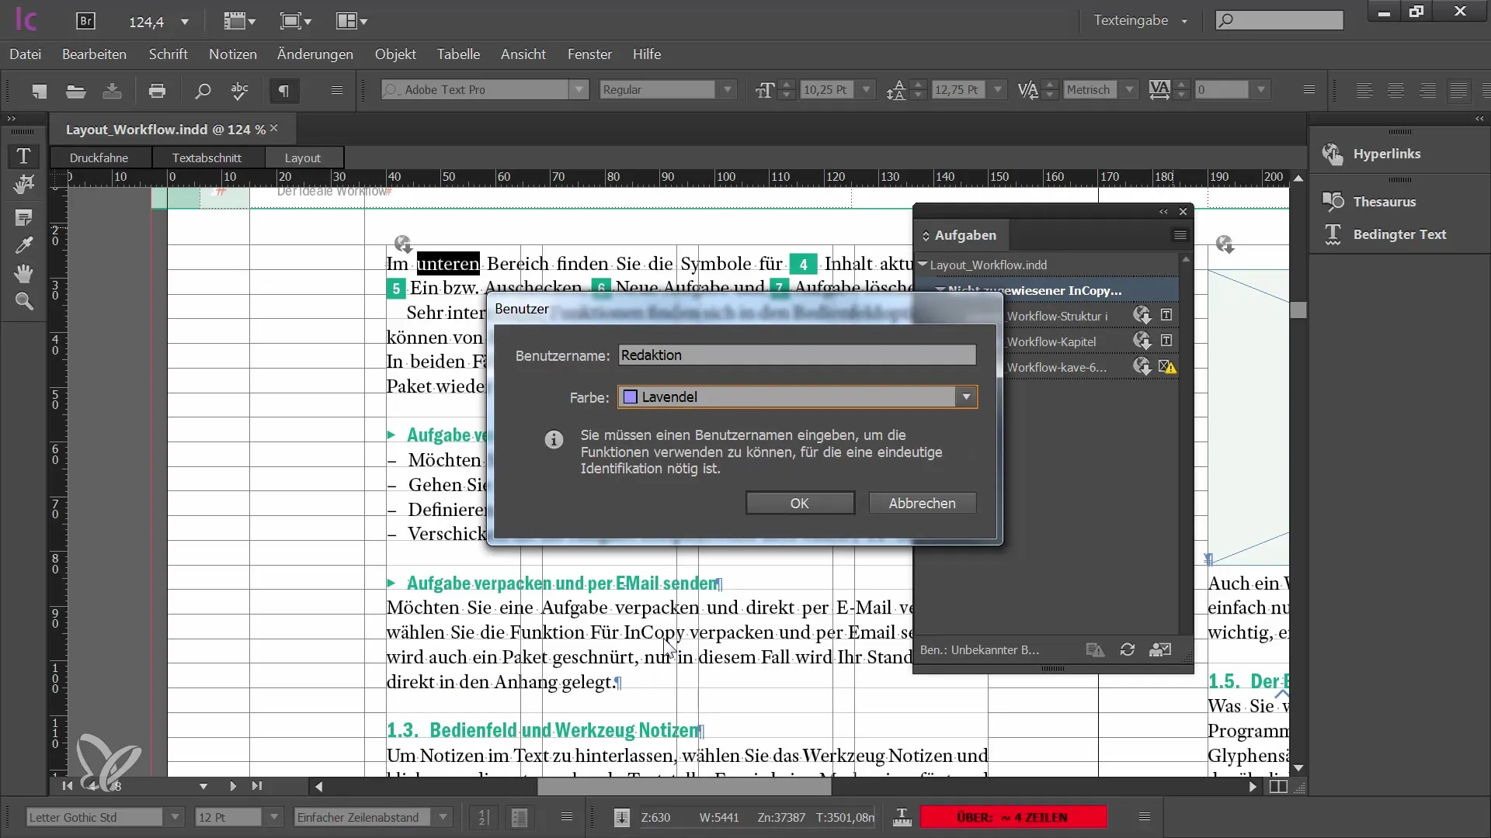
Task: Click the Type tool icon in toolbar
Action: tap(23, 155)
